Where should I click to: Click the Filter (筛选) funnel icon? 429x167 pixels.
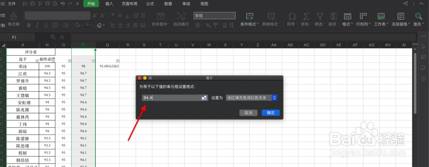320,16
